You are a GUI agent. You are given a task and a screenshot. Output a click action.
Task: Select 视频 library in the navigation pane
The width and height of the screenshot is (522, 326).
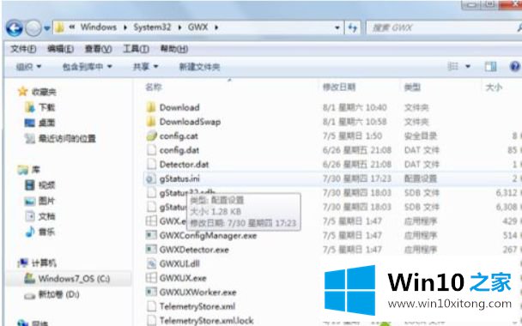[x=47, y=185]
